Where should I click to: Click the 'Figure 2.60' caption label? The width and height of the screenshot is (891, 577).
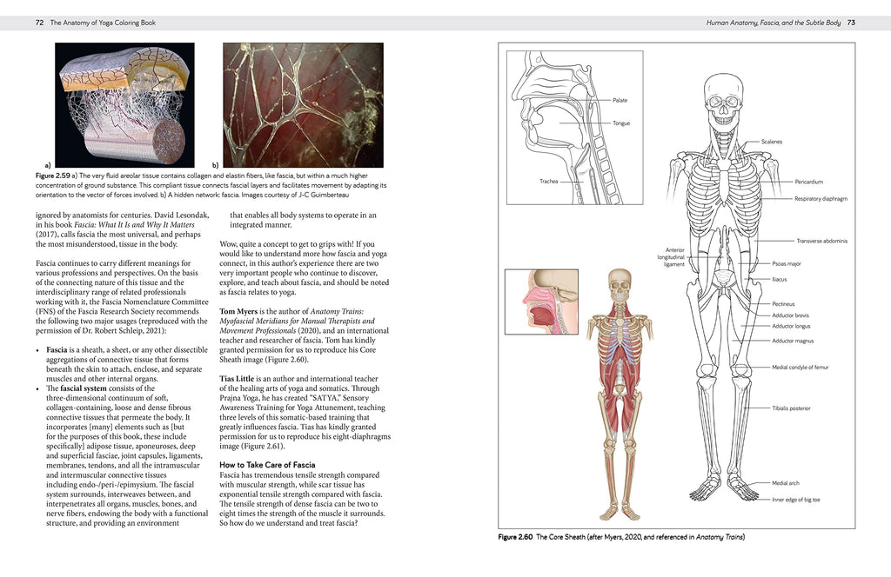pos(515,537)
